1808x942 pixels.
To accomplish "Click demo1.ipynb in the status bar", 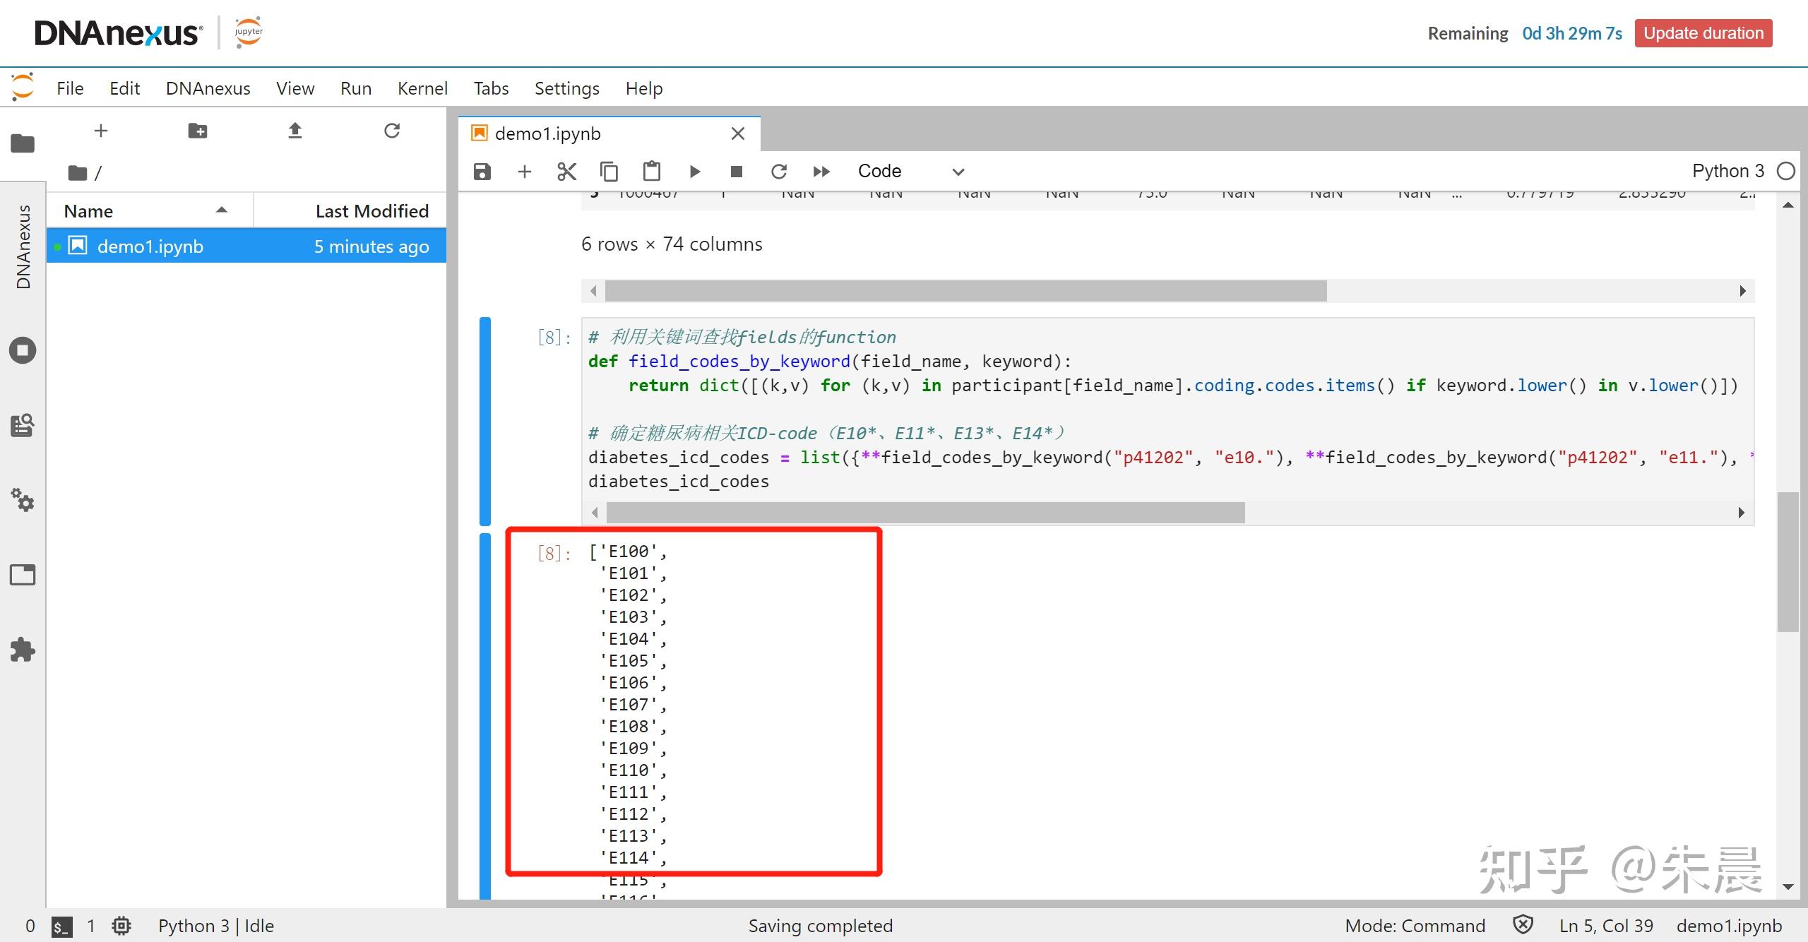I will click(x=1729, y=926).
